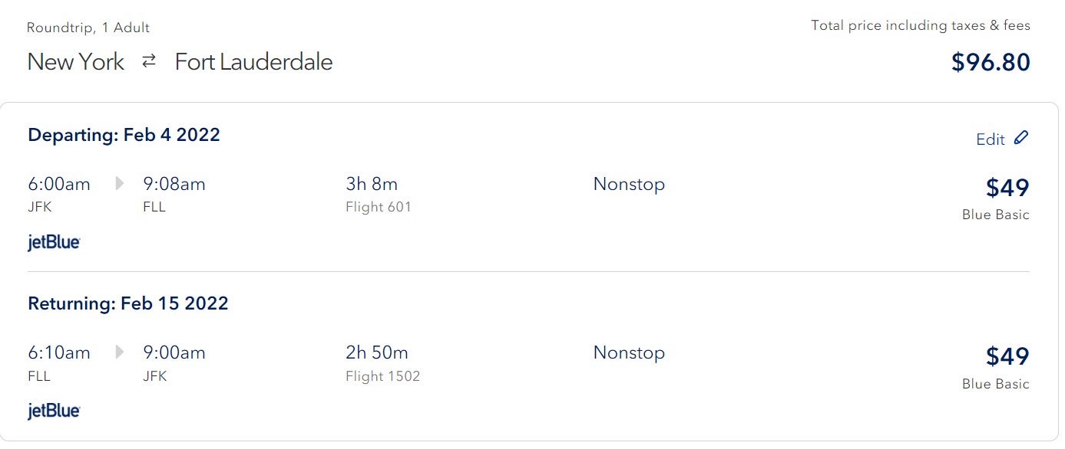
Task: Click the total price $96.80
Action: click(991, 62)
